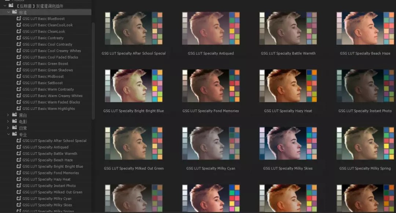This screenshot has width=396, height=213.
Task: Click the Specialty Antiqued preview thumbnail
Action: coord(211,29)
